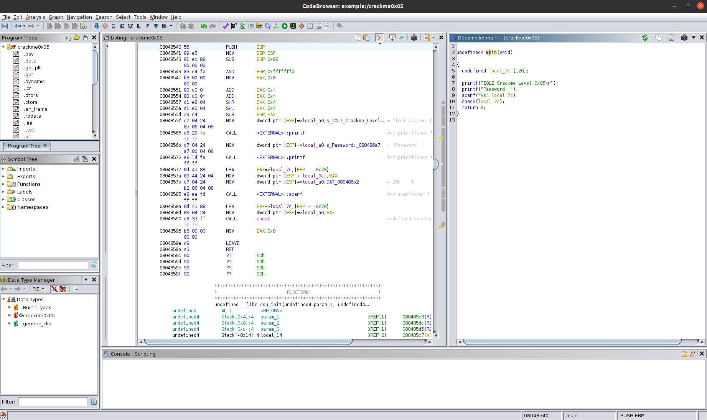The width and height of the screenshot is (707, 420).
Task: Click check function call in decompiler
Action: pos(468,102)
